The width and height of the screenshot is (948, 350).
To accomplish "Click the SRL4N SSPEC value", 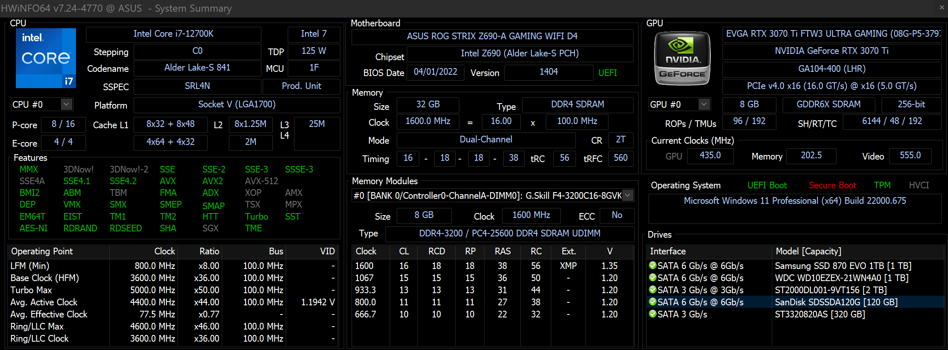I will pyautogui.click(x=198, y=86).
